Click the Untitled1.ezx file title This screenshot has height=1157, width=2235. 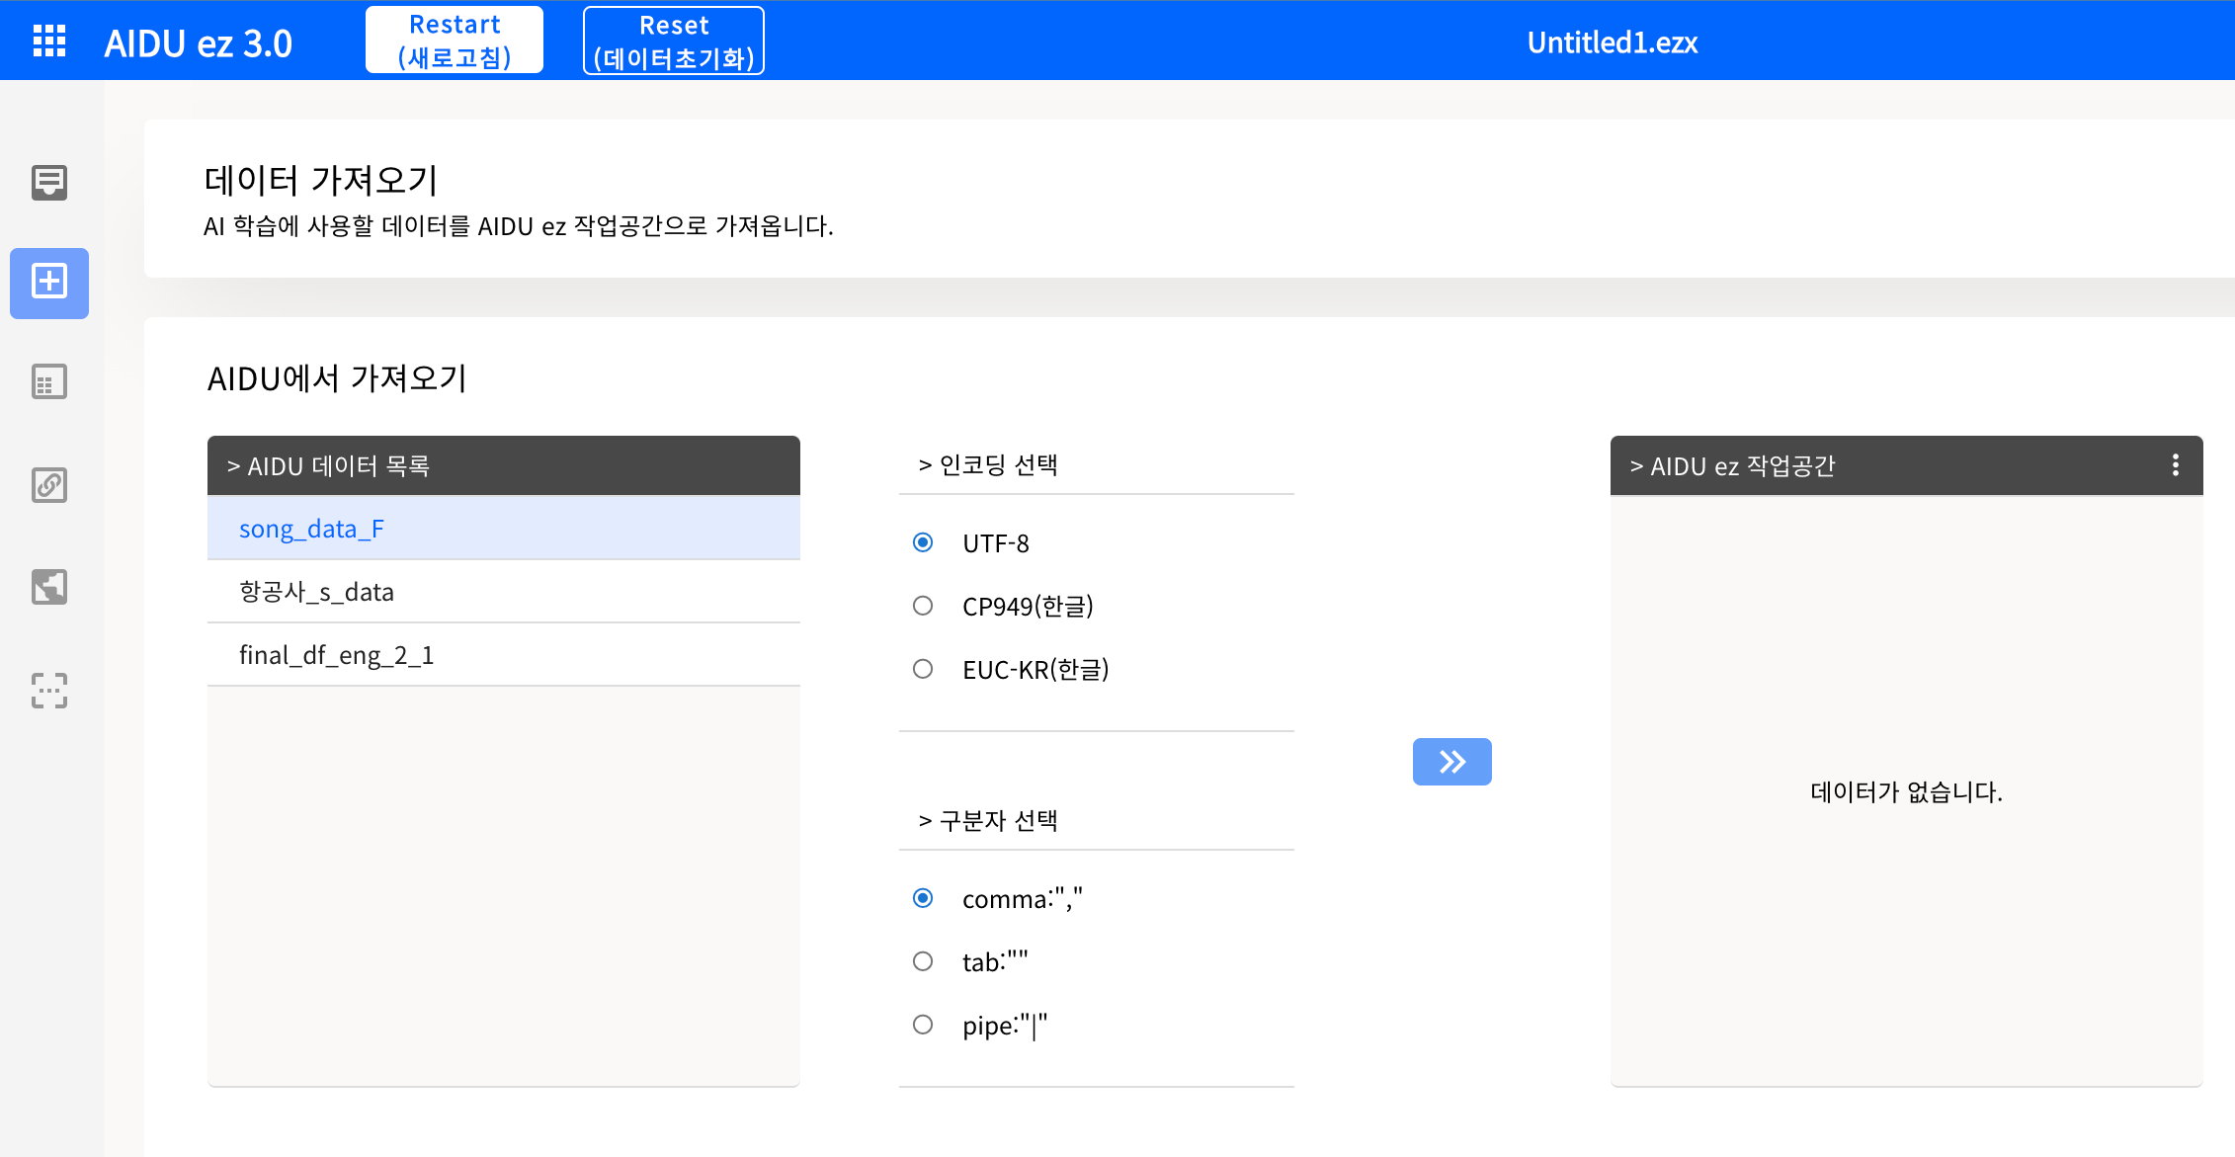click(x=1613, y=42)
